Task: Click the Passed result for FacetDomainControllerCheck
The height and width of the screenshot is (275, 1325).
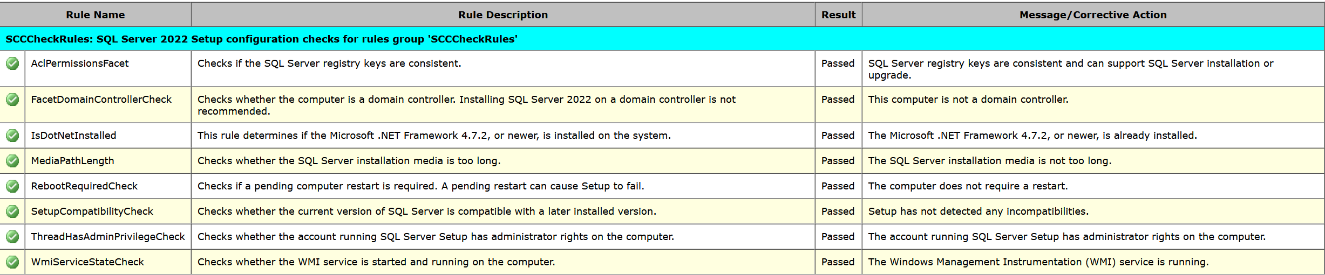Action: pyautogui.click(x=838, y=100)
